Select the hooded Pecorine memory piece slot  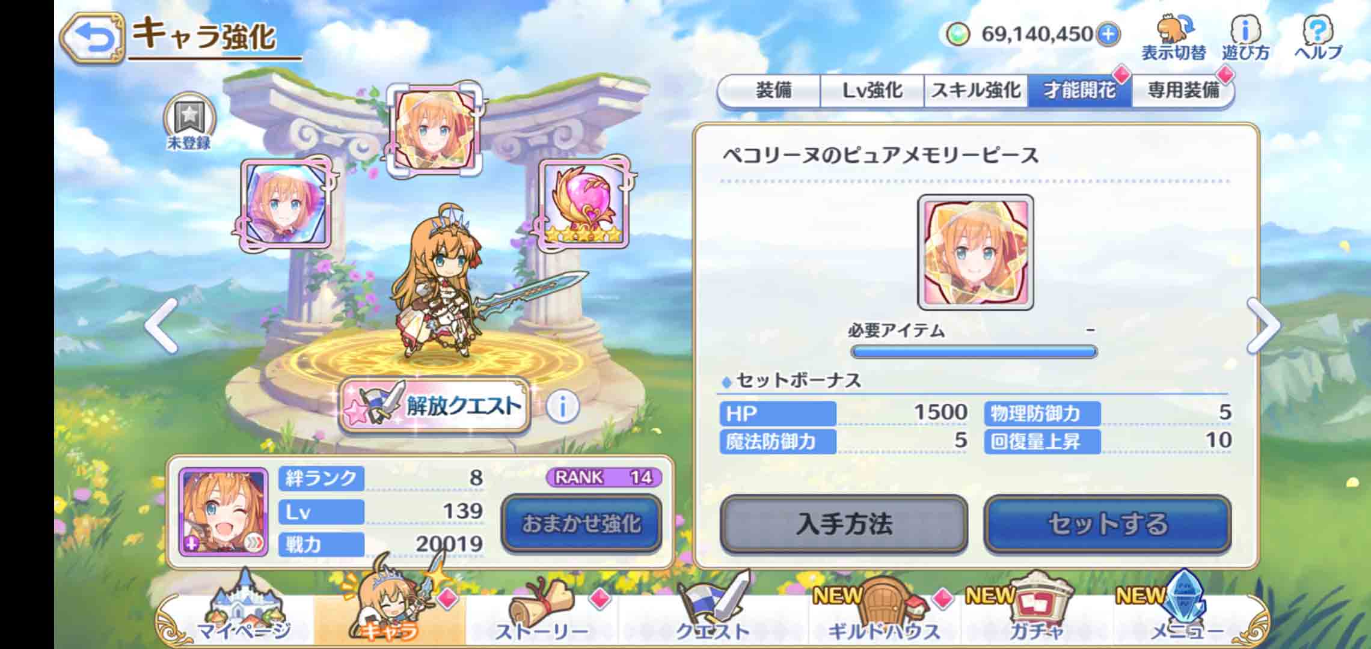(x=286, y=204)
